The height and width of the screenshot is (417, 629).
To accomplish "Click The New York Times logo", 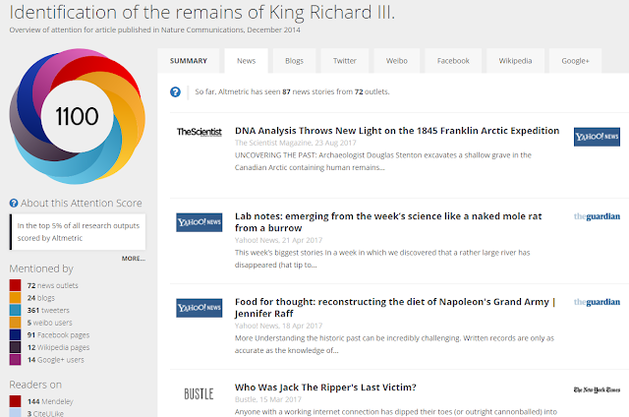I will (596, 390).
